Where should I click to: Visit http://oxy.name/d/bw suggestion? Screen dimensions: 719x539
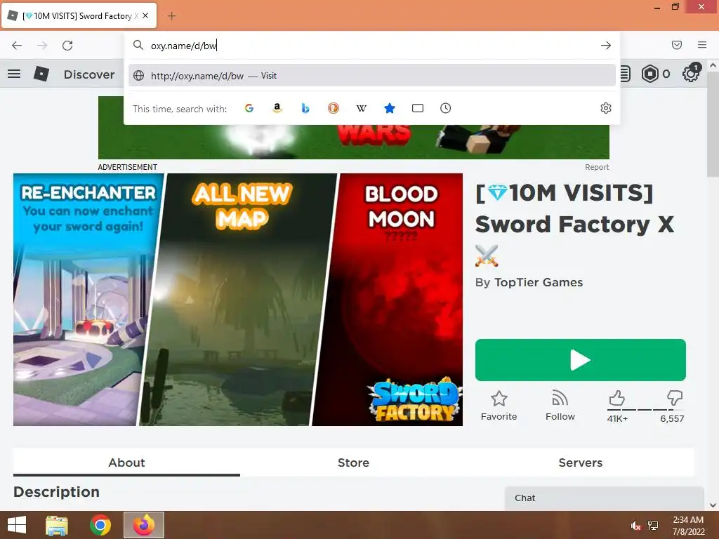tap(372, 76)
